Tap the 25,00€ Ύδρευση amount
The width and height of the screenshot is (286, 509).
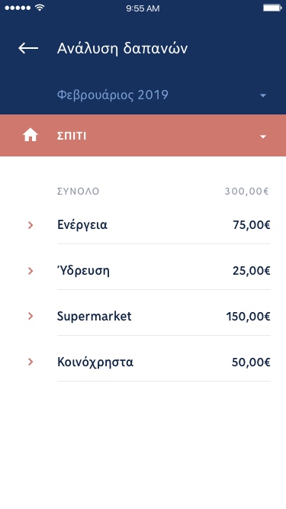252,271
